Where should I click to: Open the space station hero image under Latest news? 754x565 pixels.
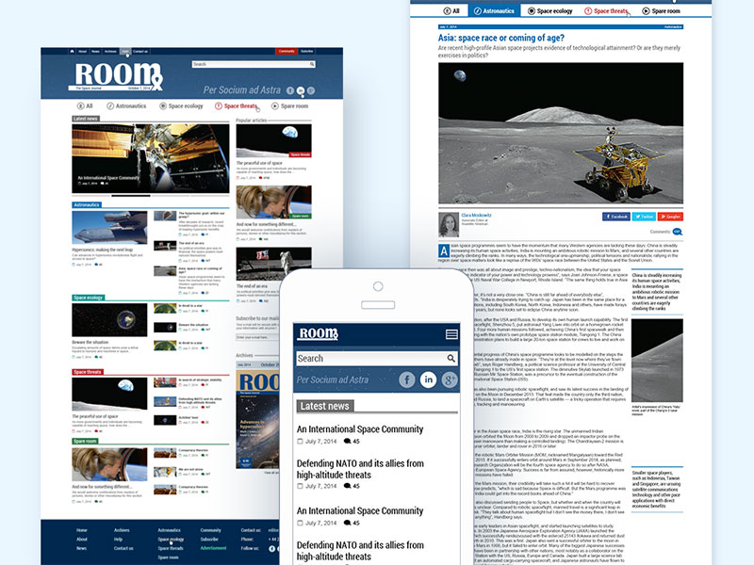[x=151, y=158]
